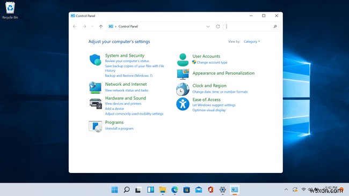This screenshot has width=349, height=196.
Task: Click the Network and Internet globe icon
Action: [95, 88]
